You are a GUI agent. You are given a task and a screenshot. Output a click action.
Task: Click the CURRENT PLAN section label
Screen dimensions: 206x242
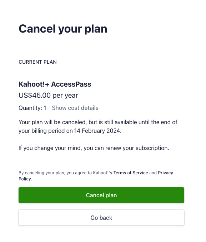click(x=37, y=62)
